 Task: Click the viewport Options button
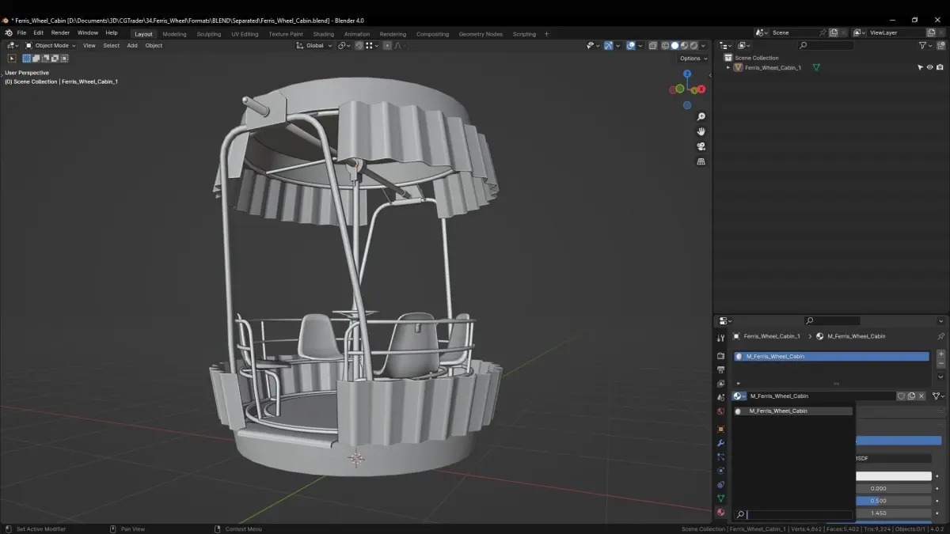coord(693,59)
